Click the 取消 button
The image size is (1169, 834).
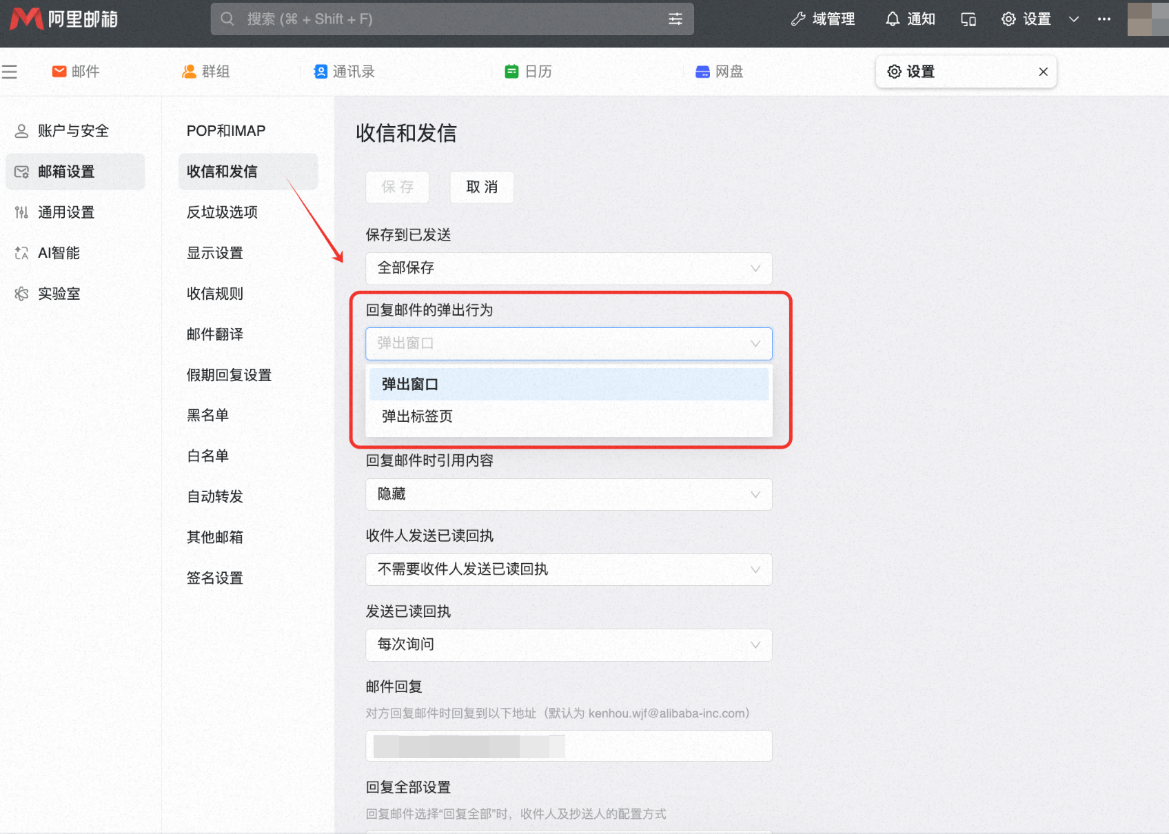tap(482, 187)
